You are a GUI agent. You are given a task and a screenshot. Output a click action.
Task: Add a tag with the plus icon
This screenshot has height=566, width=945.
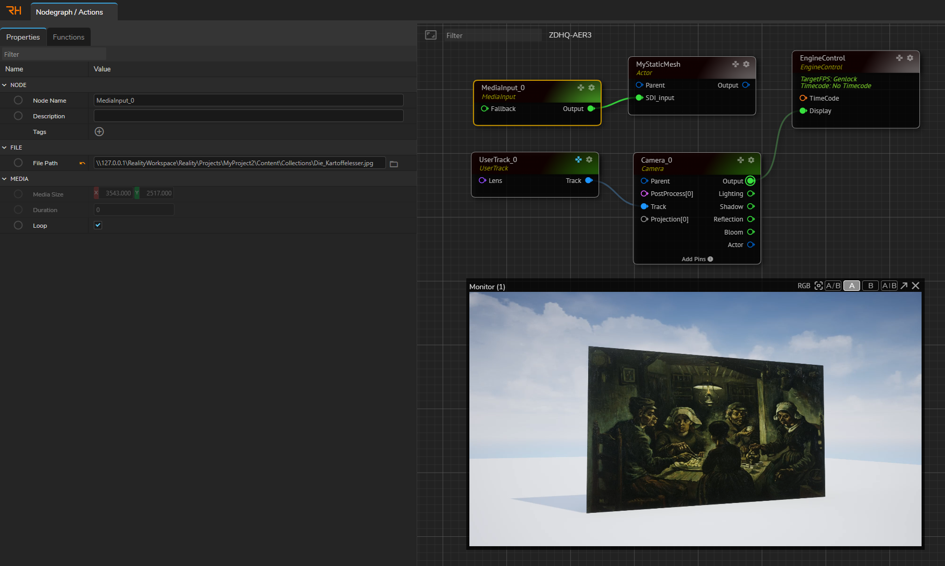(x=99, y=132)
